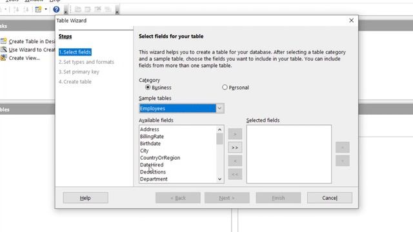
Task: Click the Selected fields list box
Action: click(x=289, y=154)
